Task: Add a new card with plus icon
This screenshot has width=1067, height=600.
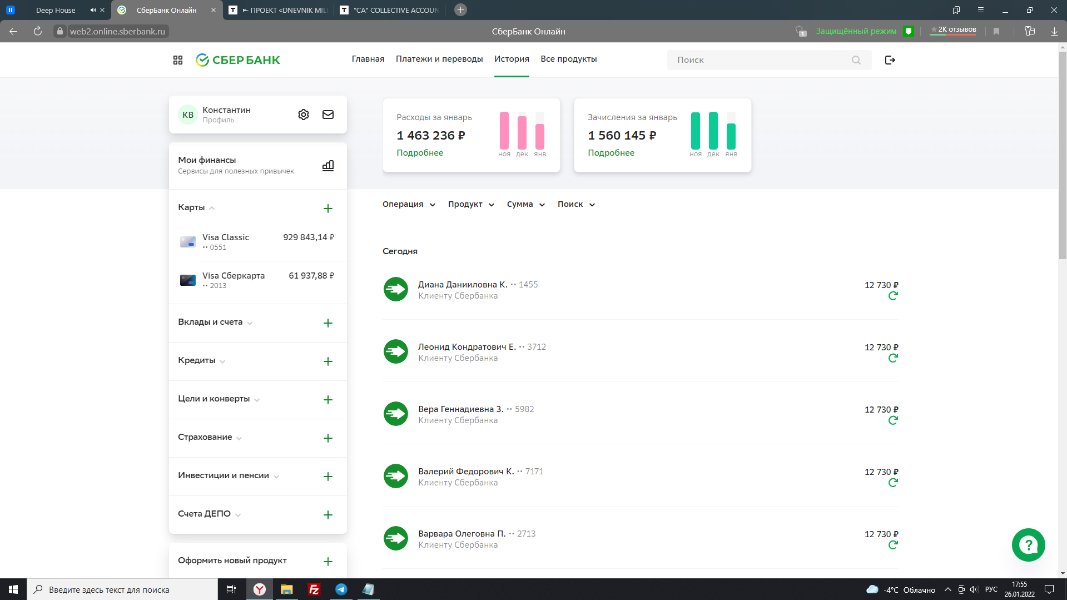Action: click(328, 209)
